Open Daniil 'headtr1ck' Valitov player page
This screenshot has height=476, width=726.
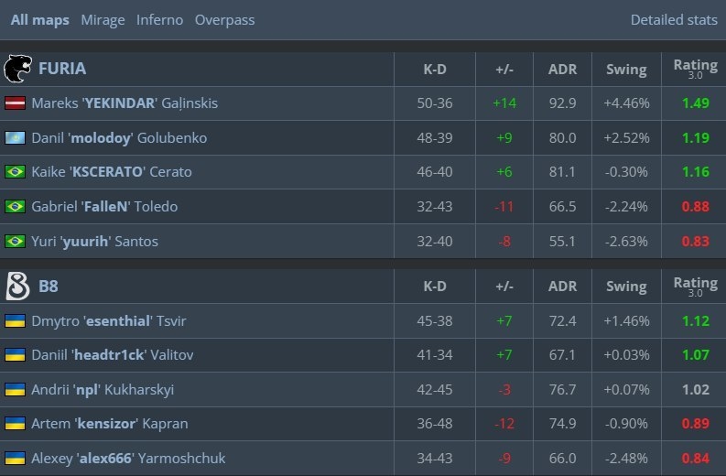click(112, 355)
